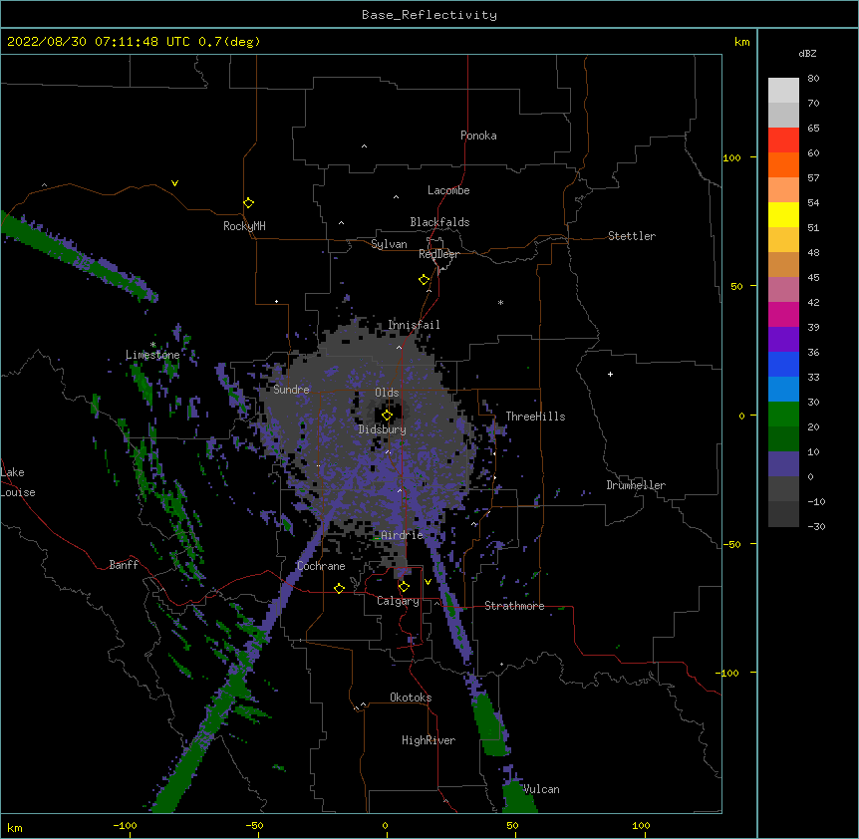Click the RedDeer city label
This screenshot has height=839, width=859.
[438, 254]
